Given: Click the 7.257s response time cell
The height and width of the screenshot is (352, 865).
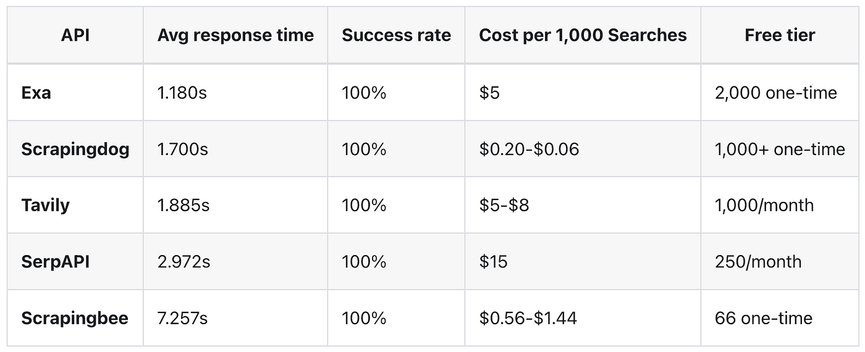Looking at the screenshot, I should tap(182, 318).
